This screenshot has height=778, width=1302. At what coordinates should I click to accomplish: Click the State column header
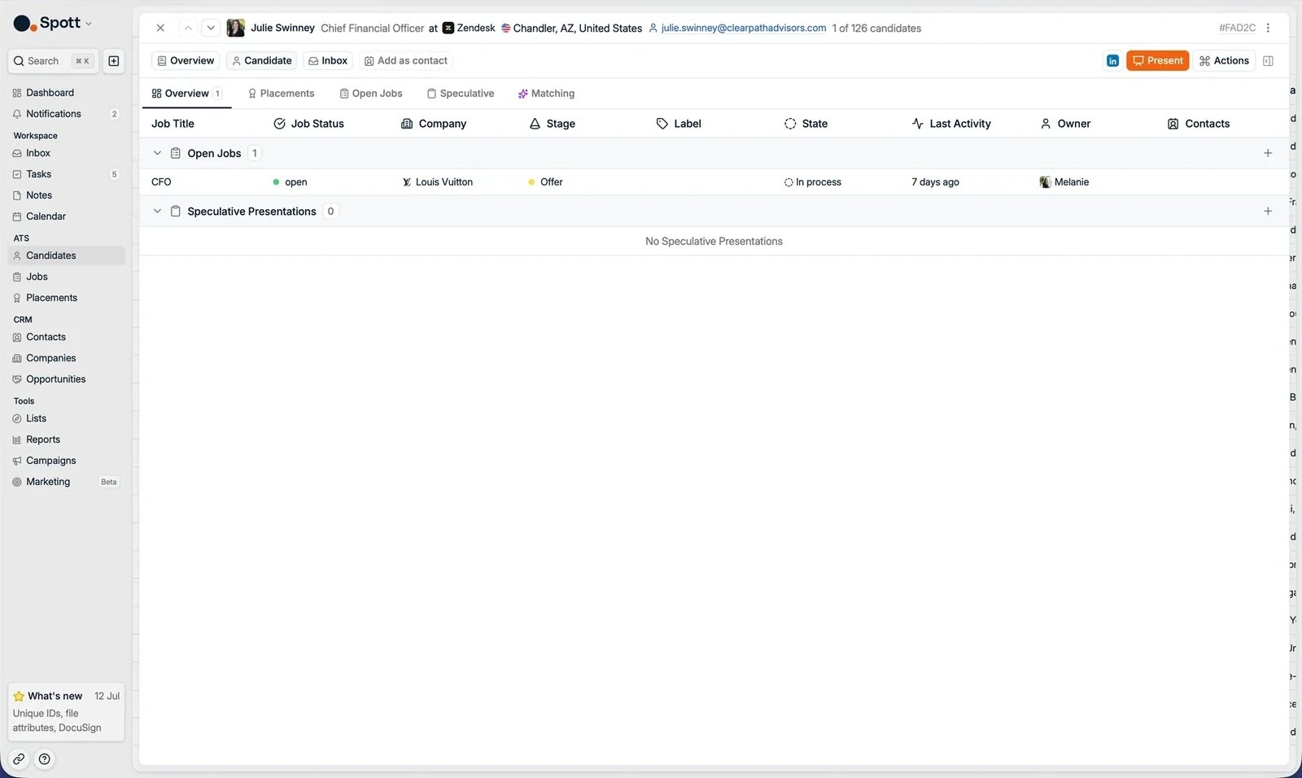[806, 124]
